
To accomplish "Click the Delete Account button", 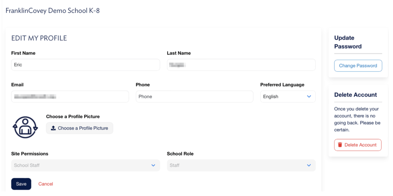I will pyautogui.click(x=358, y=145).
